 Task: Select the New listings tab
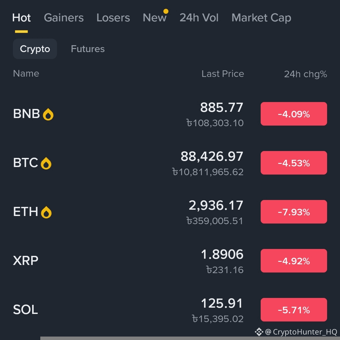pos(154,18)
